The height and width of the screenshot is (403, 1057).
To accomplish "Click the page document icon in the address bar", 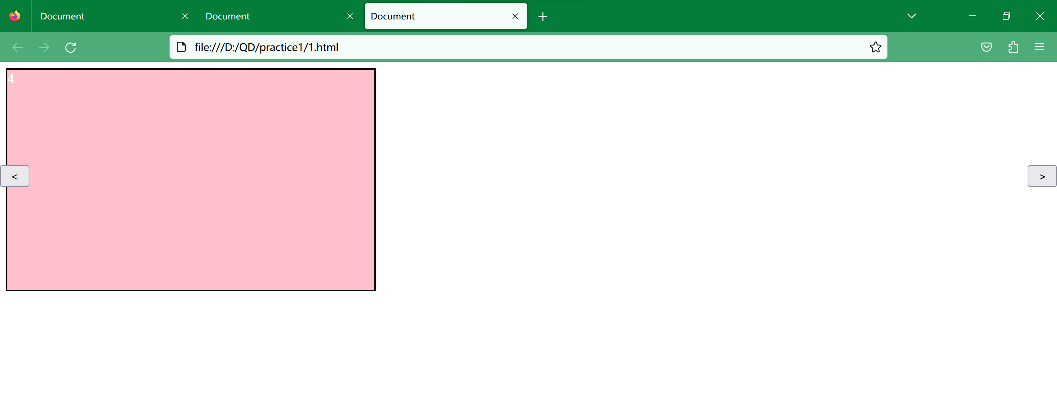I will coord(181,47).
